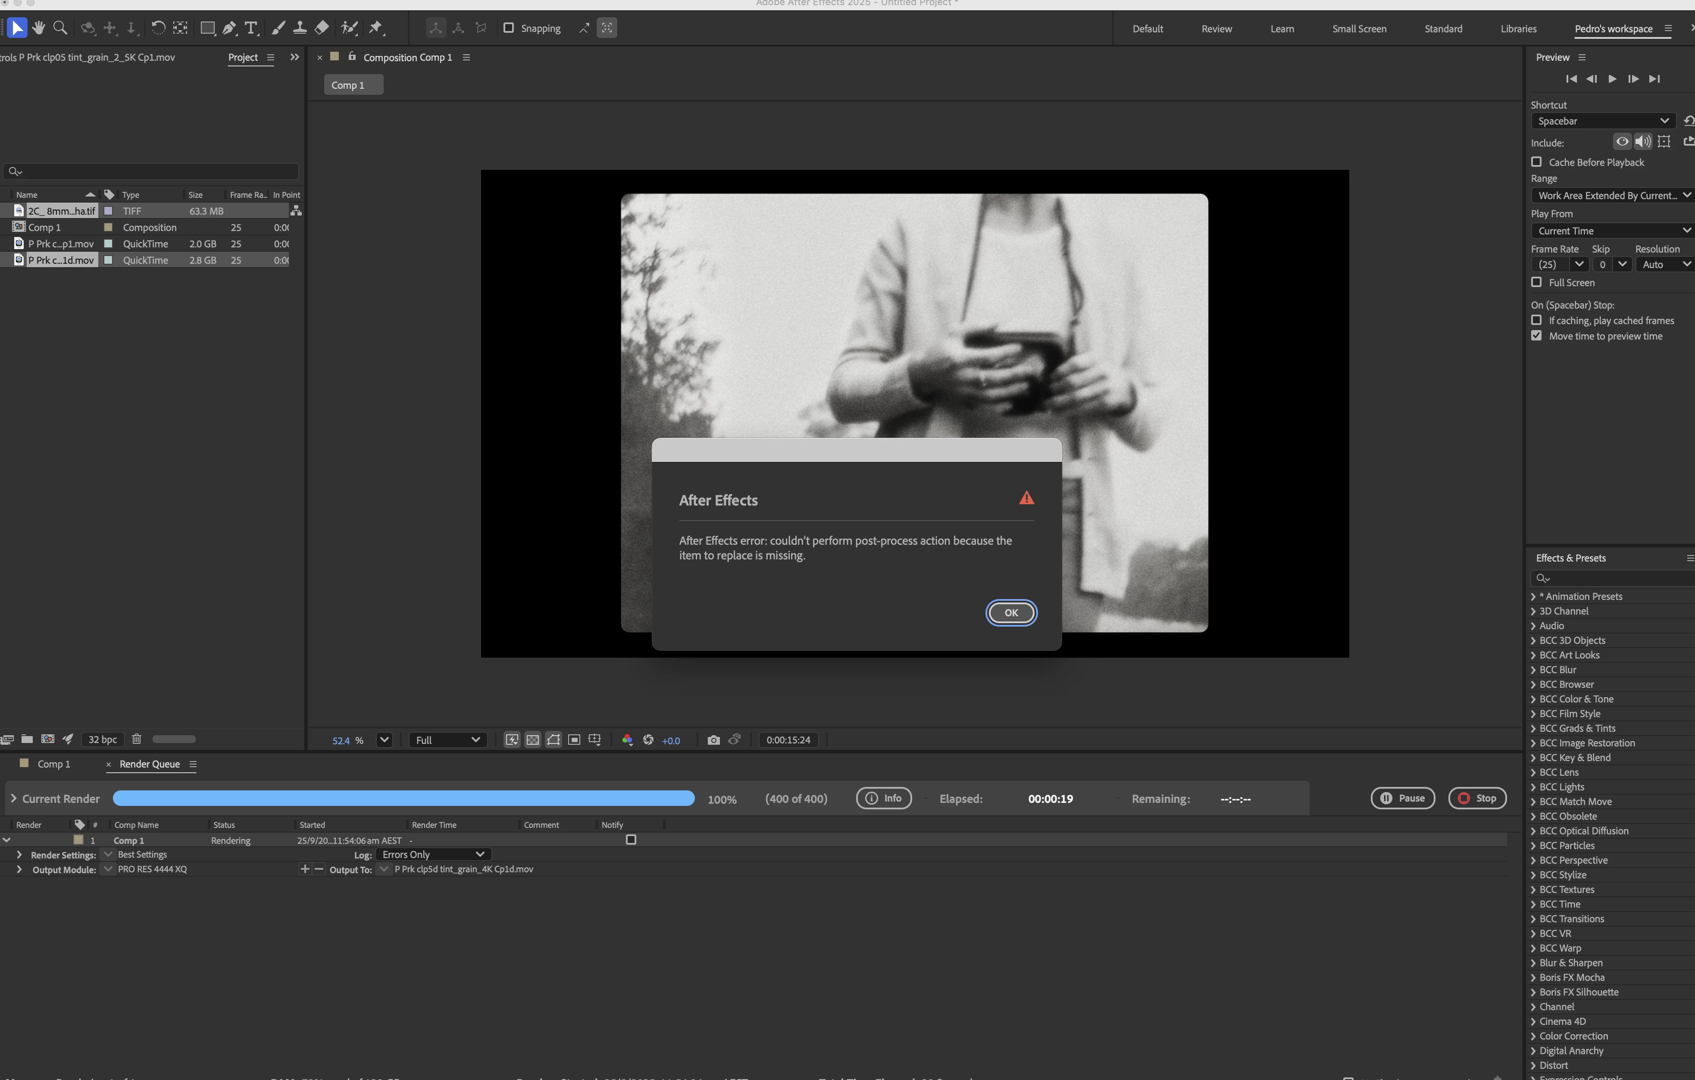Image resolution: width=1695 pixels, height=1080 pixels.
Task: Click the Puppet Pin tool
Action: (376, 28)
